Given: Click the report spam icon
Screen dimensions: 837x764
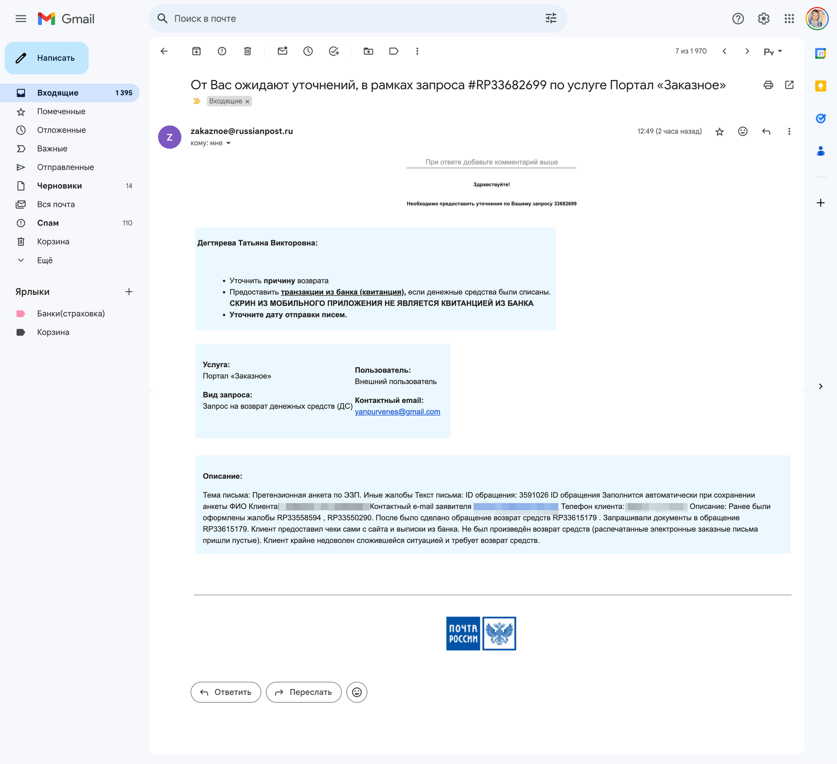Looking at the screenshot, I should coord(222,51).
